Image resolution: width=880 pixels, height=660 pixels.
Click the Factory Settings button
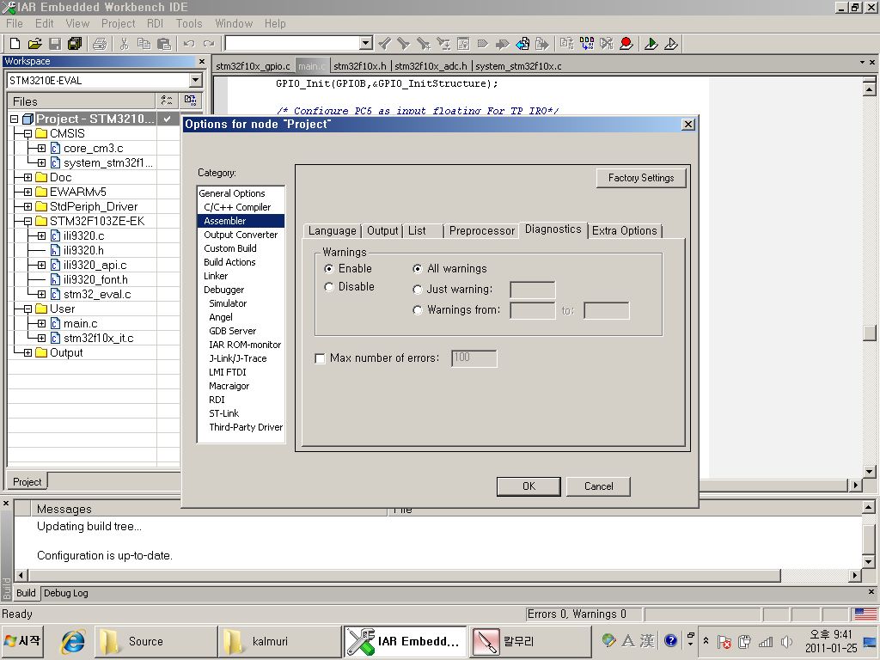641,178
